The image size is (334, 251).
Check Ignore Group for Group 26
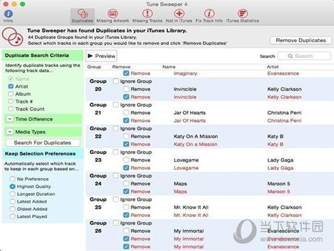tap(115, 223)
